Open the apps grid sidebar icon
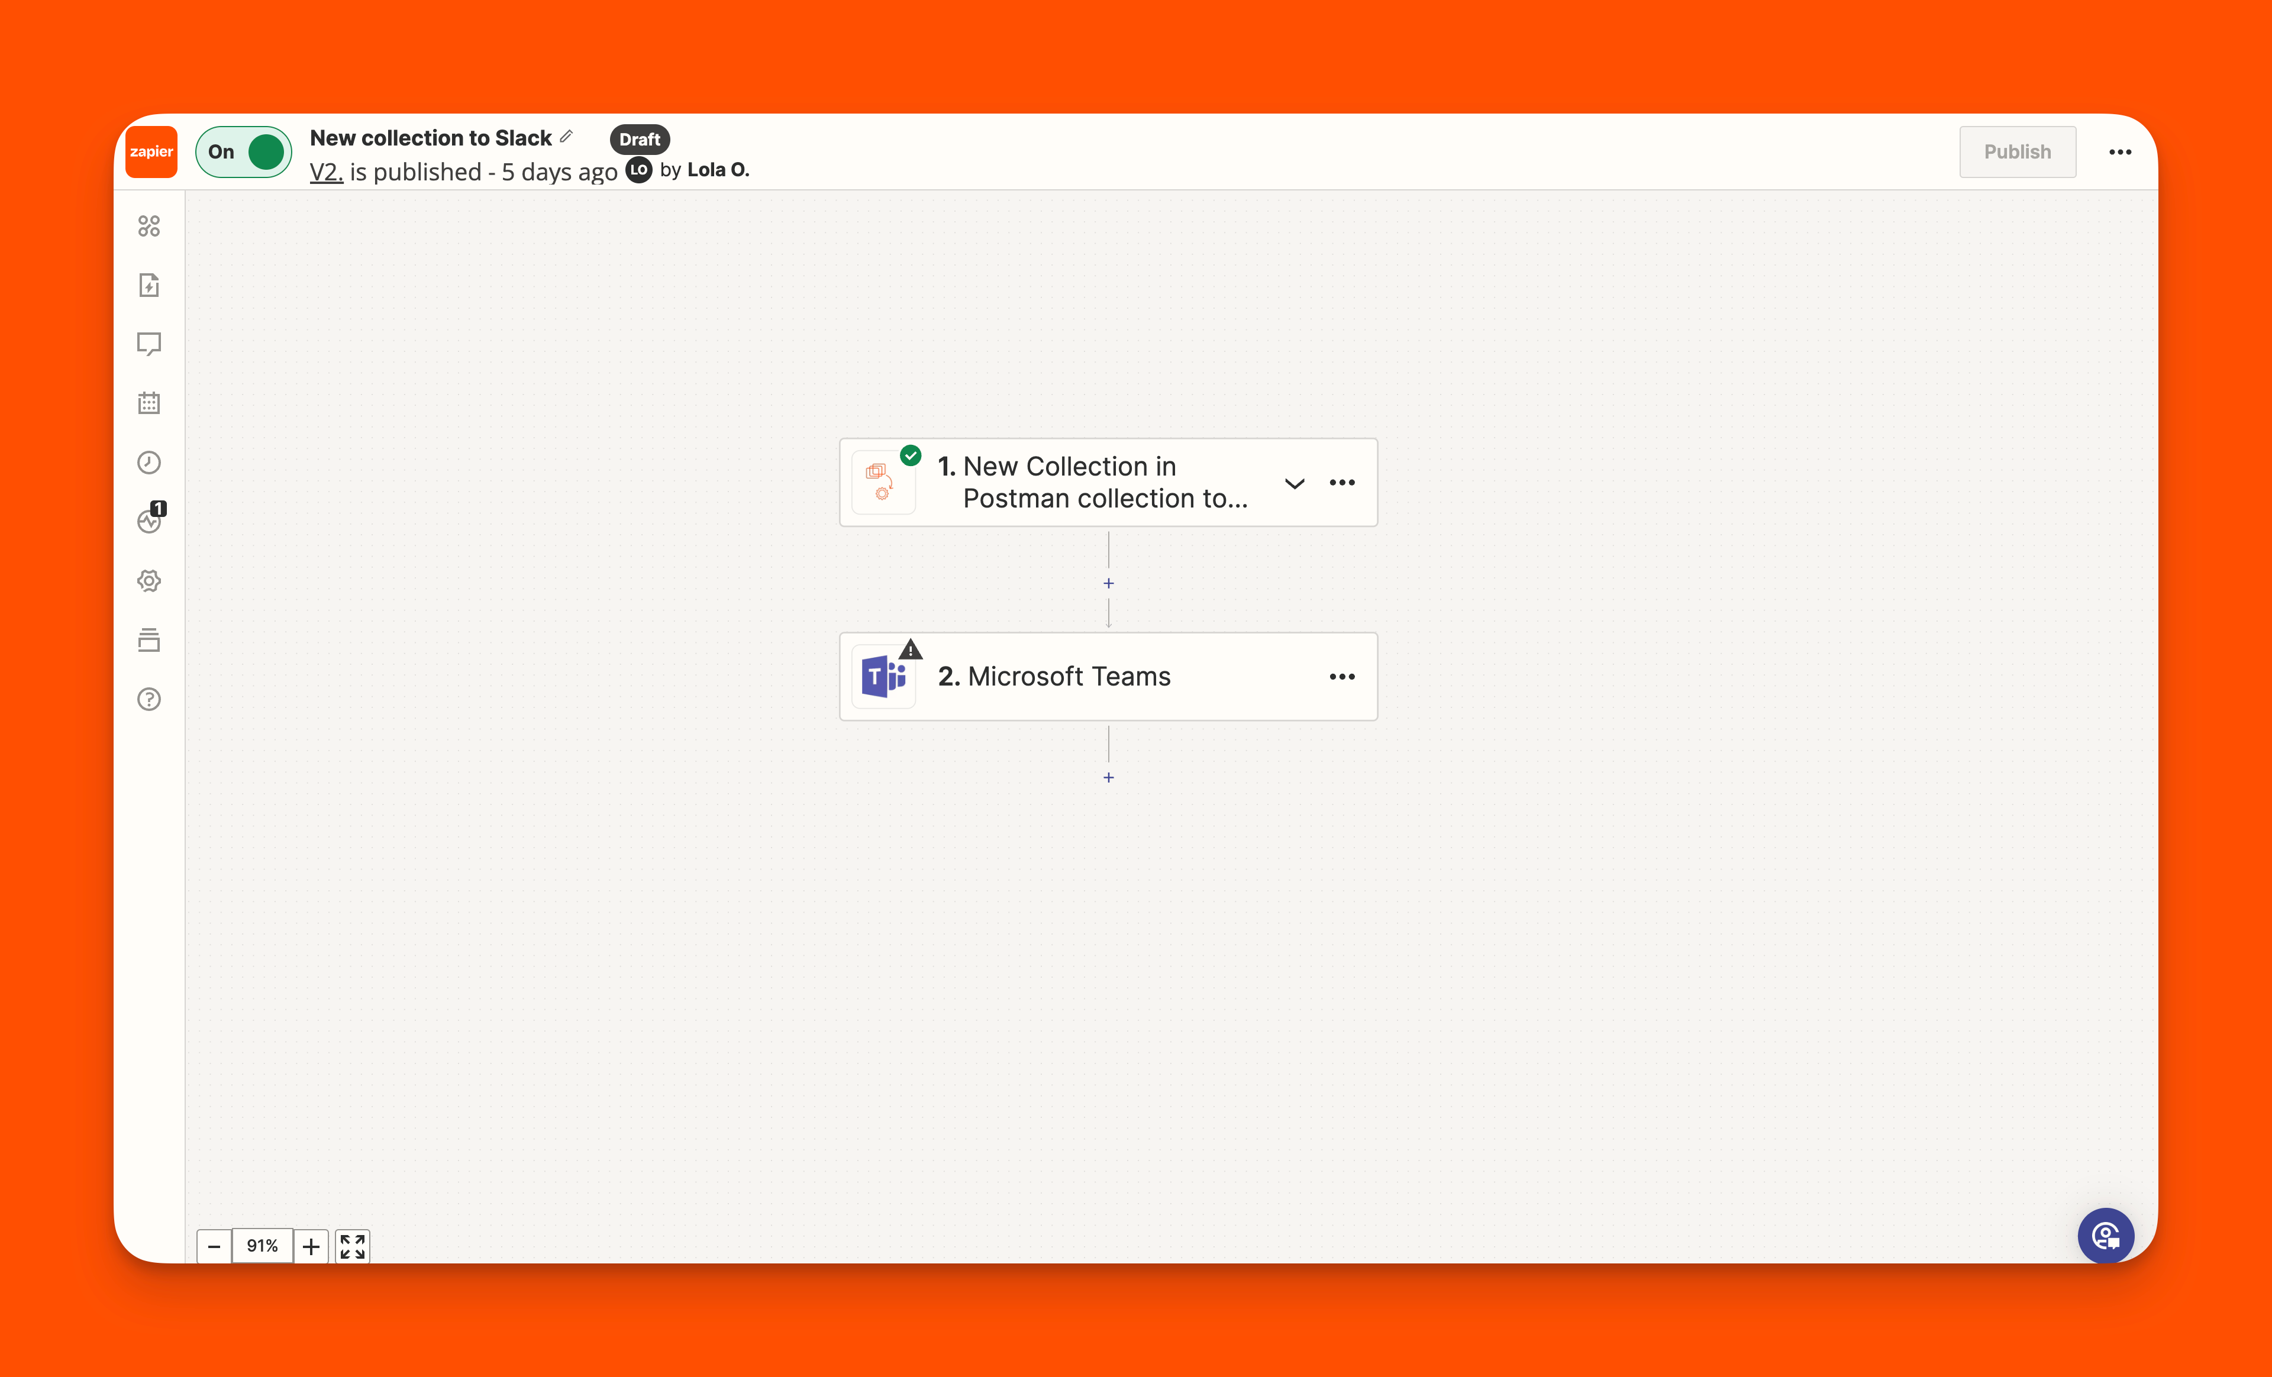 [149, 226]
